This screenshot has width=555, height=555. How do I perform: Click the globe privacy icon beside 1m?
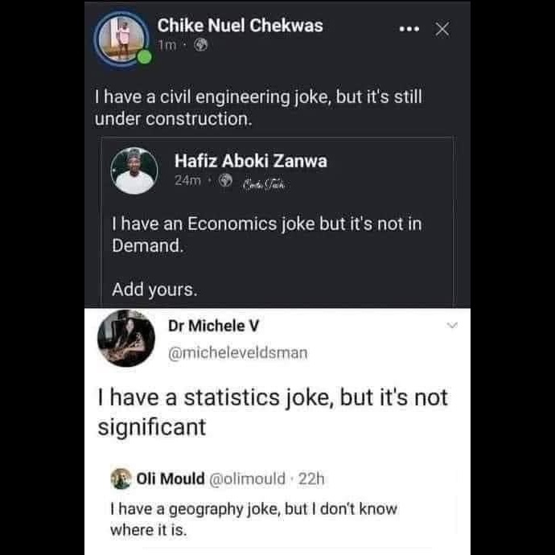(x=201, y=46)
